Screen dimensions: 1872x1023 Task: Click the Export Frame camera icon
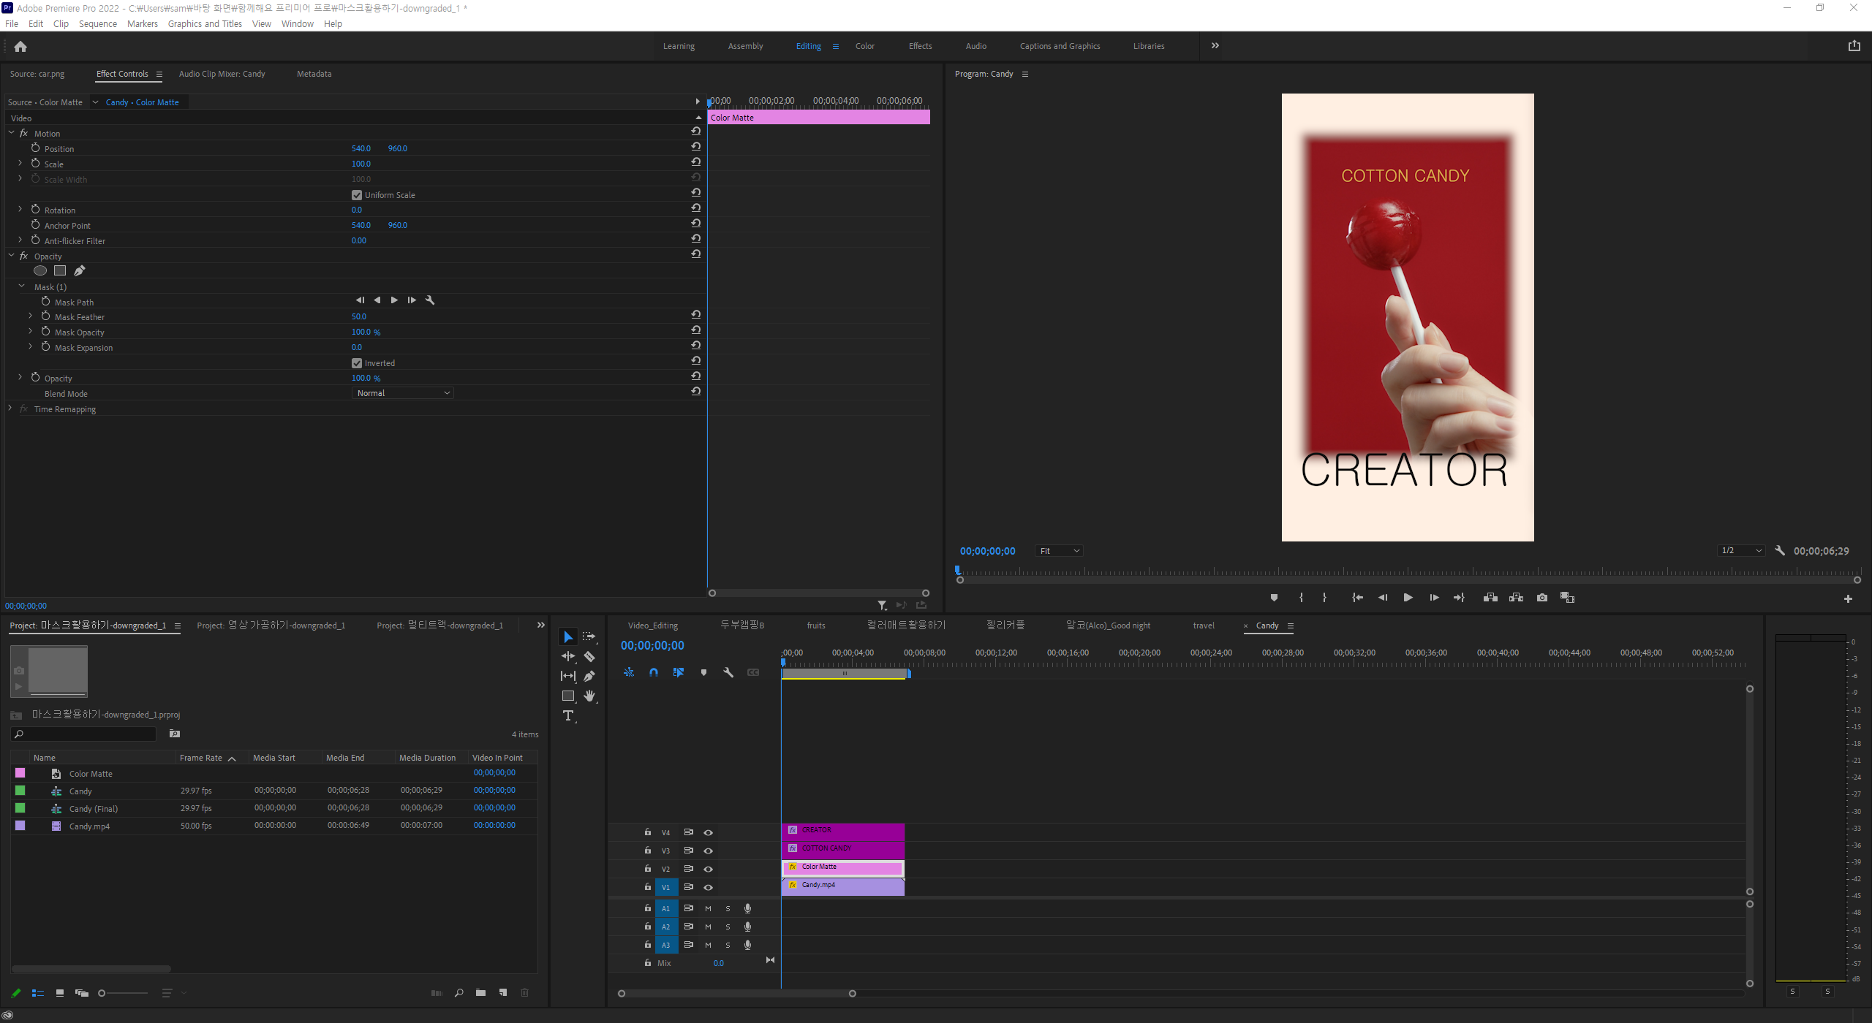(x=1542, y=598)
